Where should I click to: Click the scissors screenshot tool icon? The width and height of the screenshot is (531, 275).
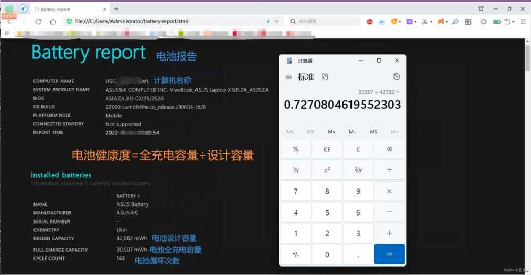click(424, 22)
